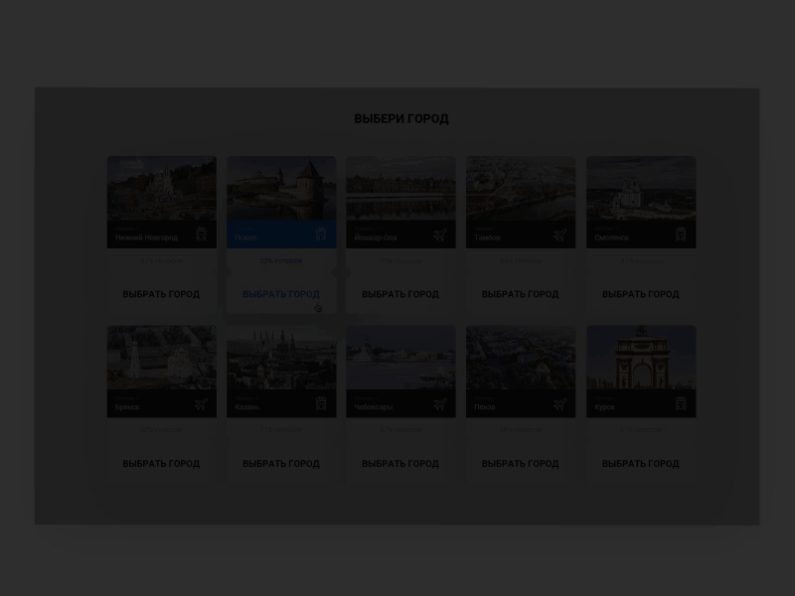This screenshot has height=596, width=795.
Task: Open the Смоленск cathedral photo
Action: [x=641, y=188]
